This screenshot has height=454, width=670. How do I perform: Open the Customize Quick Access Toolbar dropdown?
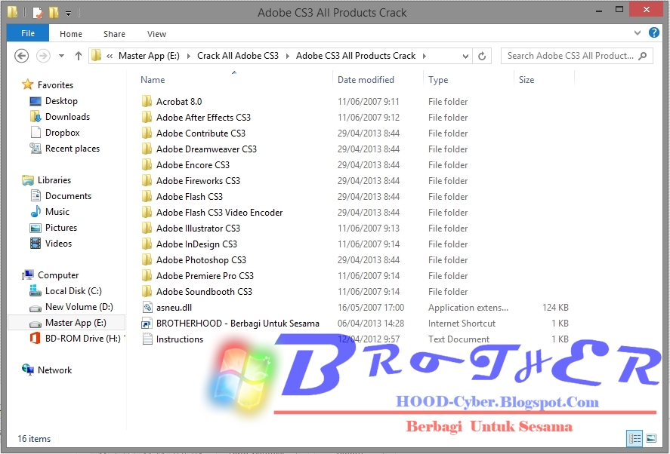click(x=69, y=14)
